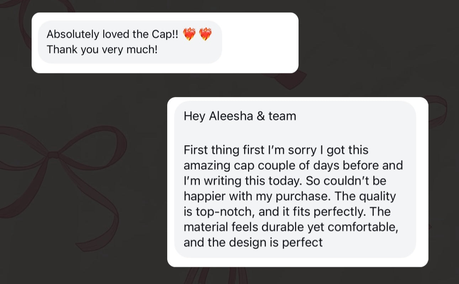
Task: Click the bow peeking beside the long review card
Action: point(438,111)
